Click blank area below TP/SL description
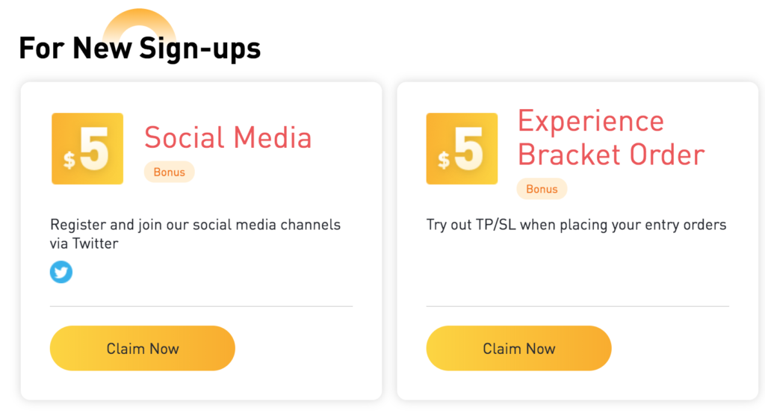The height and width of the screenshot is (416, 765). [x=577, y=268]
